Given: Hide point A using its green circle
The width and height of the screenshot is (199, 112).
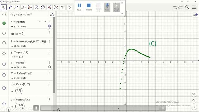Looking at the screenshot, I should click(x=4, y=23).
